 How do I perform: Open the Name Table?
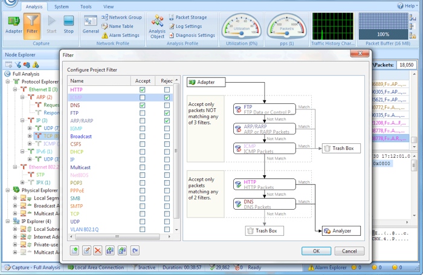[x=117, y=26]
